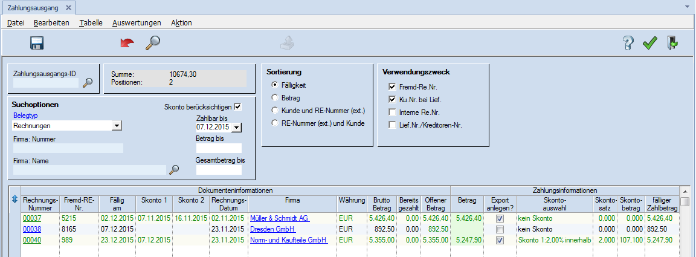
Task: Select Betrag sorting radio button
Action: click(x=275, y=97)
